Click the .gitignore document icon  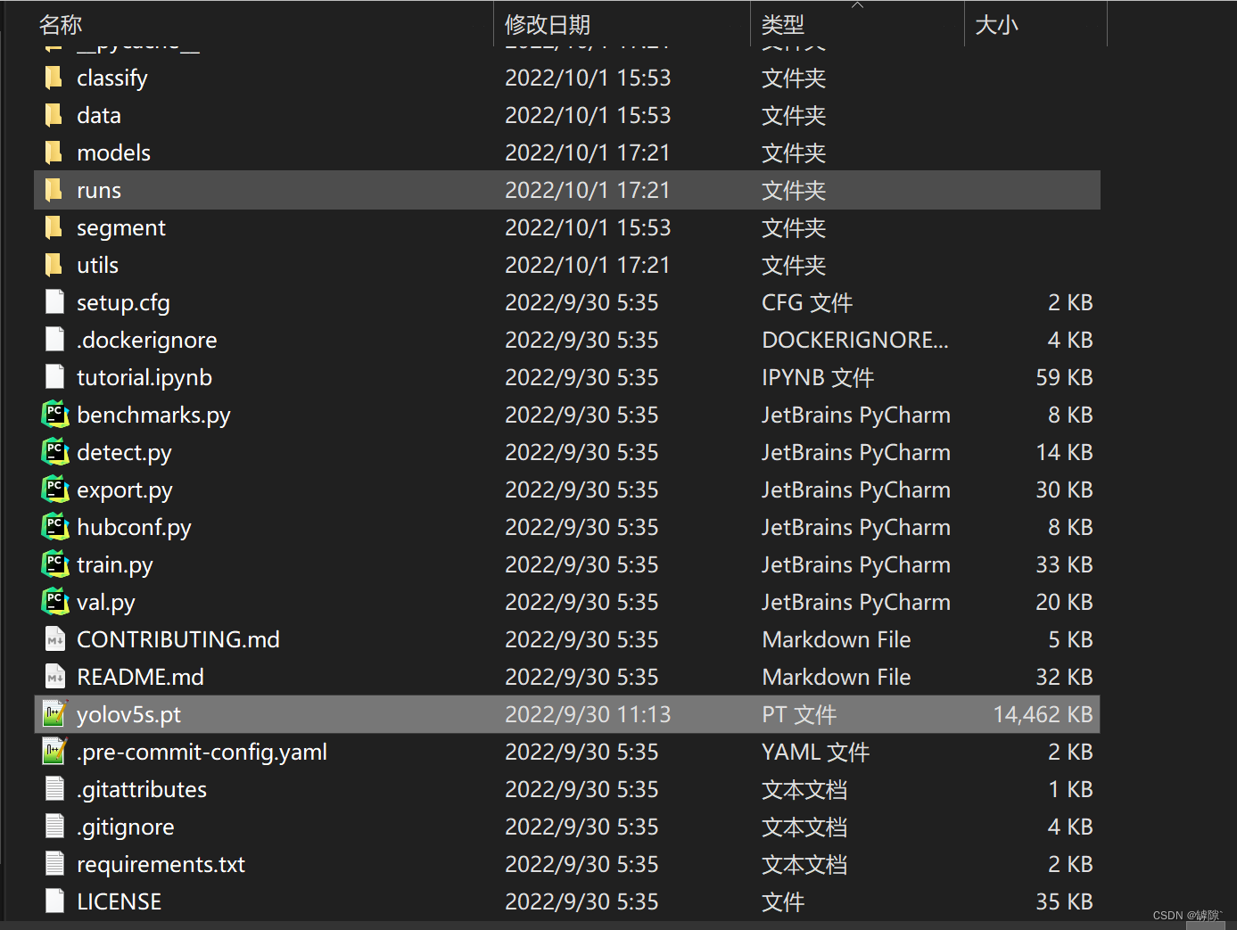54,827
